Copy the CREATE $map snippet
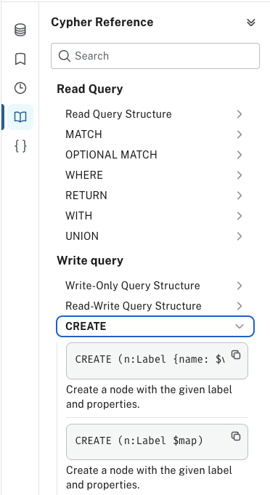Viewport: 270px width, 495px height. (236, 436)
